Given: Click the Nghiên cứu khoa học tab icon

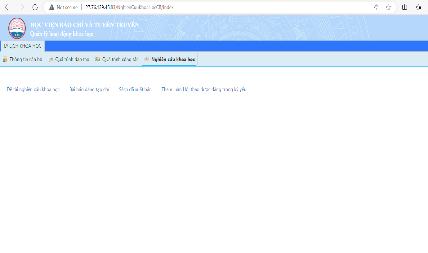Looking at the screenshot, I should click(147, 59).
